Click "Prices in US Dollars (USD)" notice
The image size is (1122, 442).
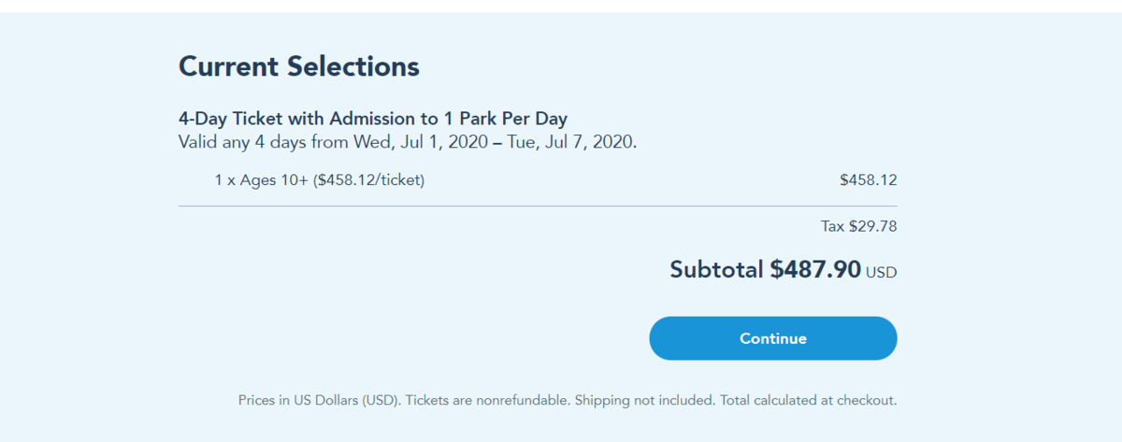click(320, 400)
